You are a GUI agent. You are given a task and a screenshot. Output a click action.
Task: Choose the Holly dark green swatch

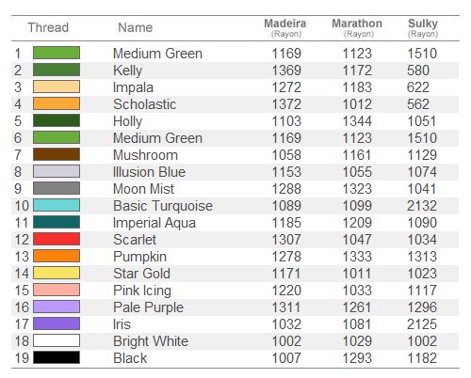(57, 120)
